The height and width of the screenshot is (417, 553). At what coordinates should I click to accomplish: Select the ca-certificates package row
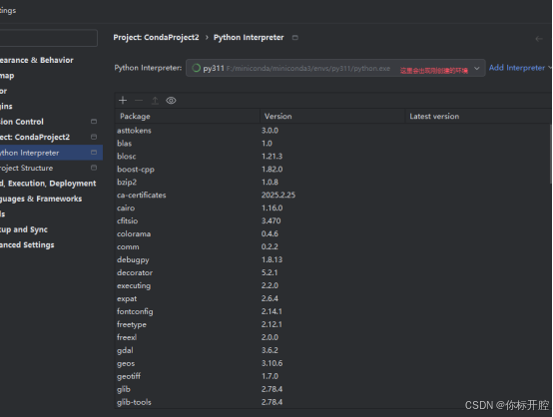pyautogui.click(x=332, y=195)
